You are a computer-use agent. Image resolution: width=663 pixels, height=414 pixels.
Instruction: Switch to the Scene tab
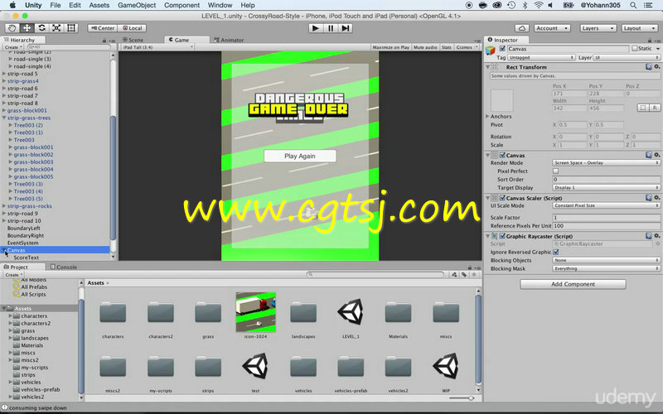click(x=133, y=40)
